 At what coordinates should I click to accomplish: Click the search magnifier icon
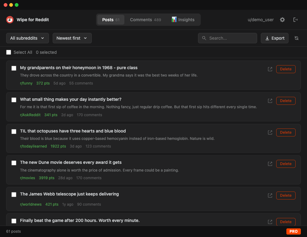click(x=204, y=38)
